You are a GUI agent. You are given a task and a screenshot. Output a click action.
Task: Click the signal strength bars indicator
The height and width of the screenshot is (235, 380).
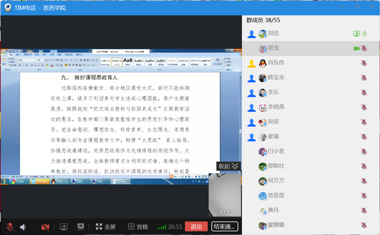(x=161, y=227)
